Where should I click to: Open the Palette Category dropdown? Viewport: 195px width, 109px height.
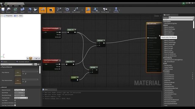pos(181,18)
